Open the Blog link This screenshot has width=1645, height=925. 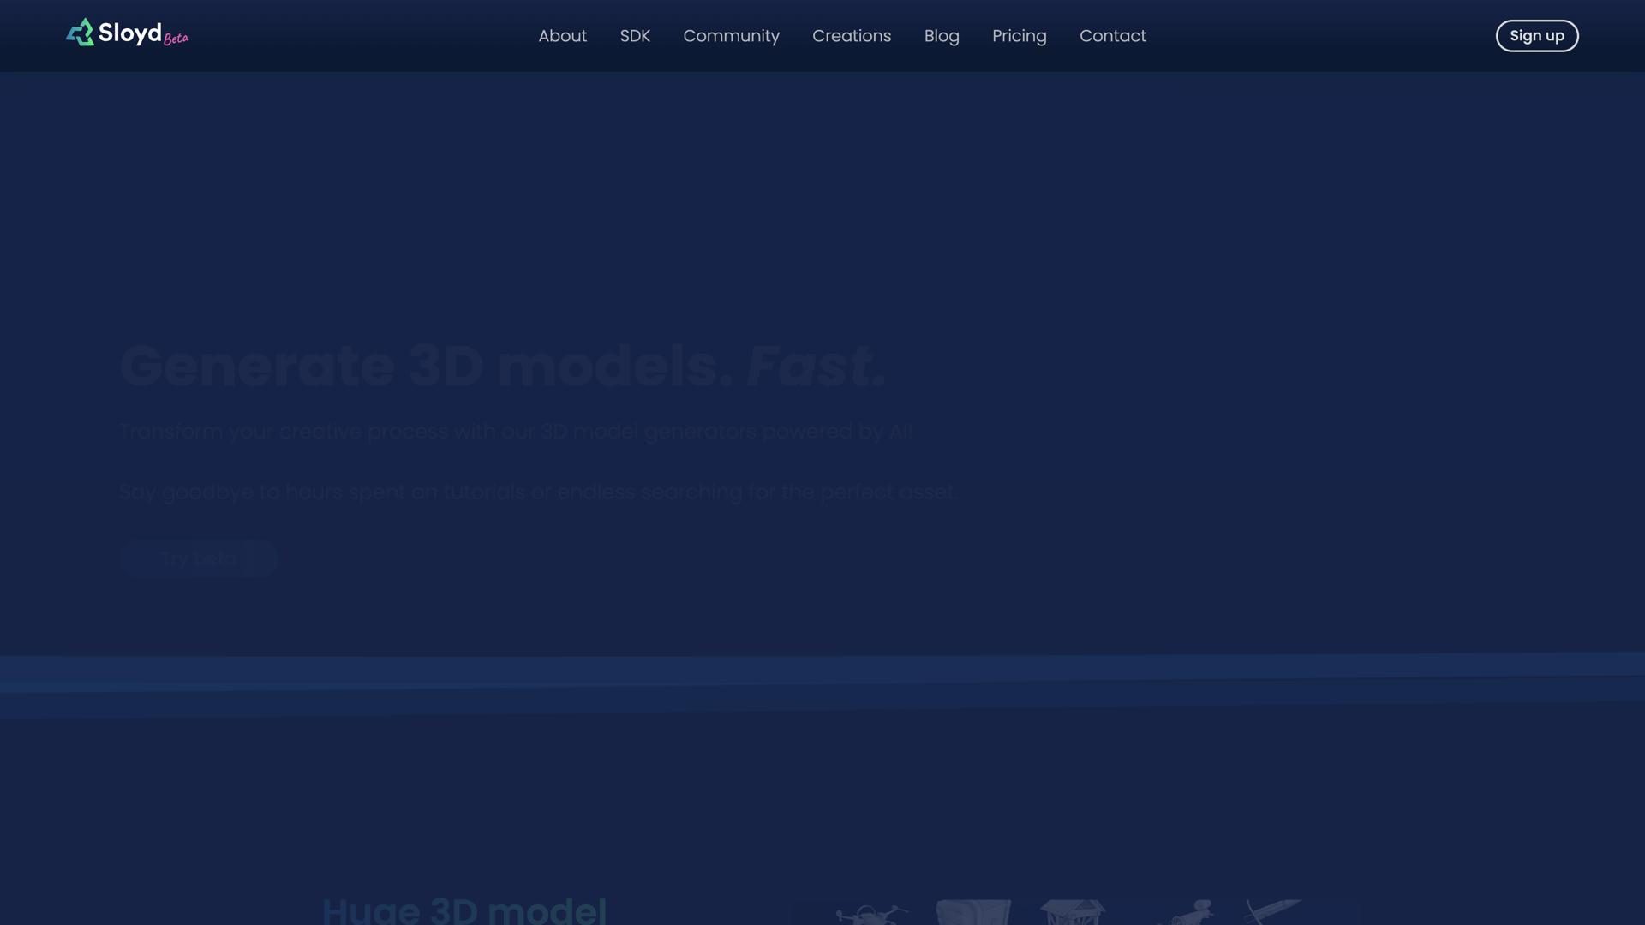942,36
